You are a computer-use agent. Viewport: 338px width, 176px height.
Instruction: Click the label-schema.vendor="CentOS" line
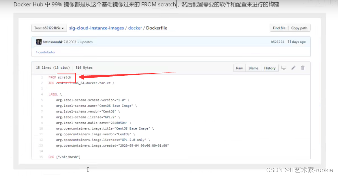coord(88,111)
